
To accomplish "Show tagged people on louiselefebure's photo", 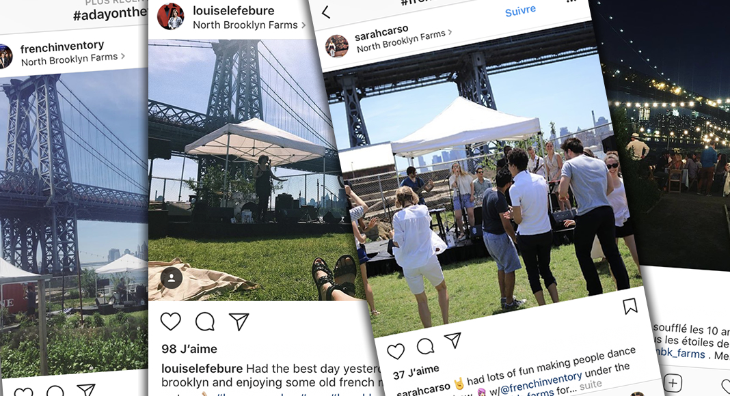I will click(x=172, y=278).
